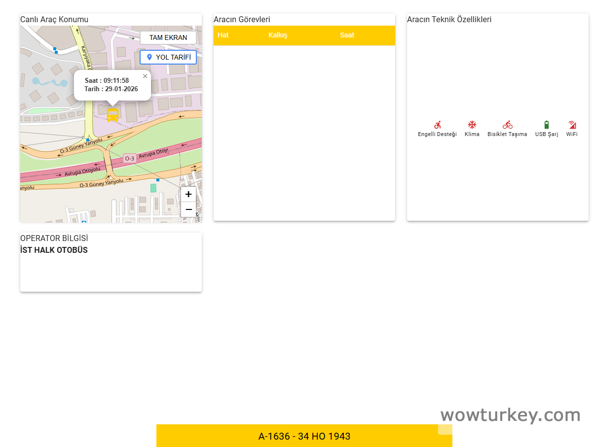Click the A-1636 - 34 HO 1943 bar

(x=304, y=436)
